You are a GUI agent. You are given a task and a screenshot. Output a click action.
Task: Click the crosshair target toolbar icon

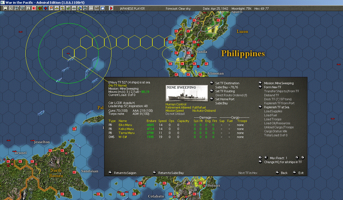[85, 8]
